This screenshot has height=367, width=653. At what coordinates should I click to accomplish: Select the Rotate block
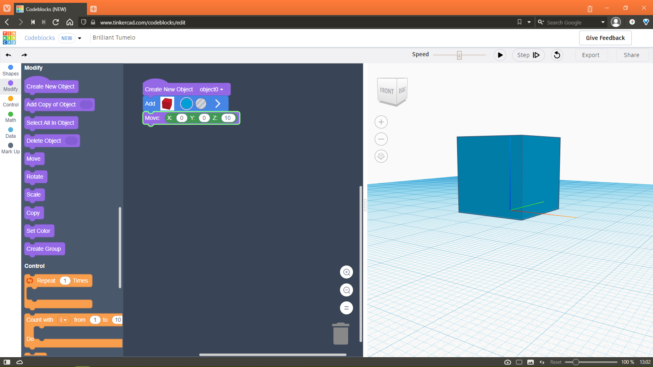click(x=35, y=177)
